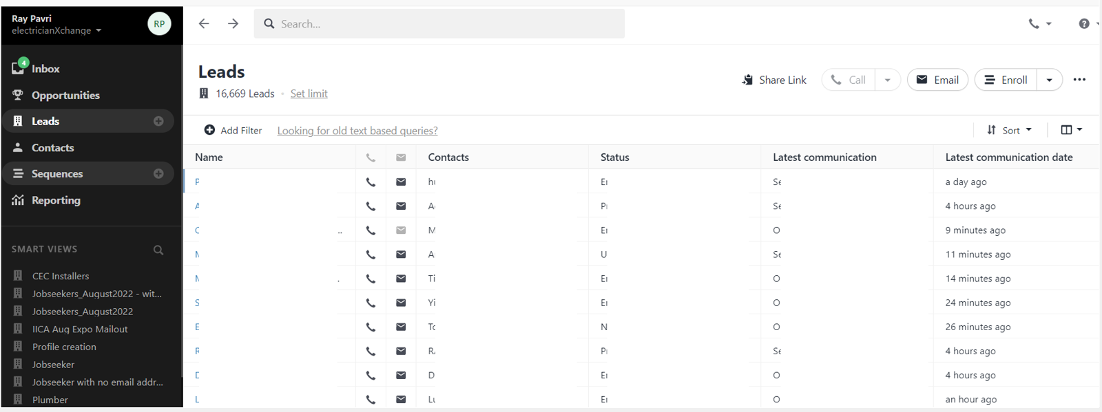Search smart views using magnifier icon
The width and height of the screenshot is (1102, 412).
pos(158,250)
